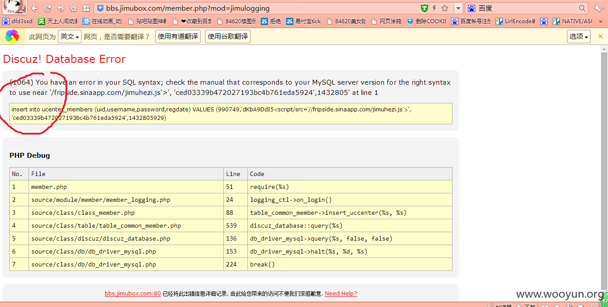The image size is (608, 307).
Task: Open the ❤收藏到百度 bookmark
Action: point(192,21)
